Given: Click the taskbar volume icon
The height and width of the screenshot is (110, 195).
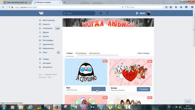Looking at the screenshot, I should [180, 107].
